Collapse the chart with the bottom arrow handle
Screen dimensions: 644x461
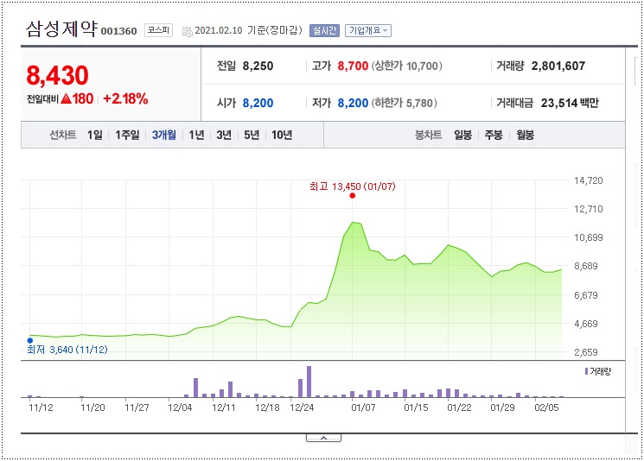pos(323,438)
